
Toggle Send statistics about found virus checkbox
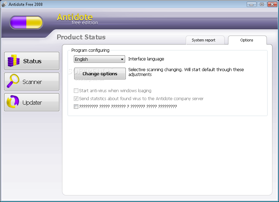(76, 99)
